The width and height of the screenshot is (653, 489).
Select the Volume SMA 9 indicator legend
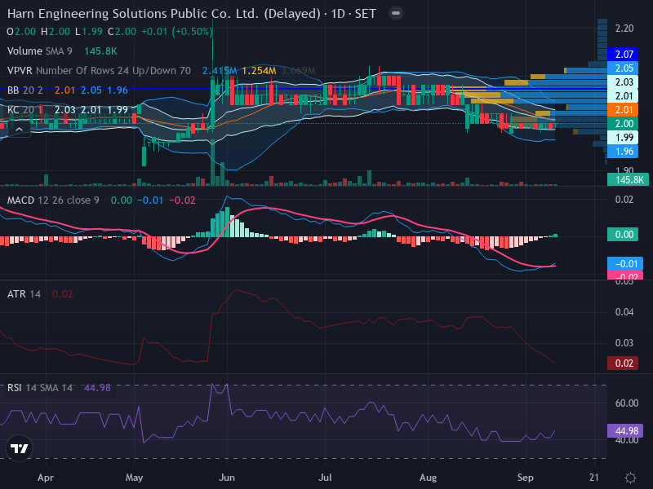pyautogui.click(x=39, y=51)
